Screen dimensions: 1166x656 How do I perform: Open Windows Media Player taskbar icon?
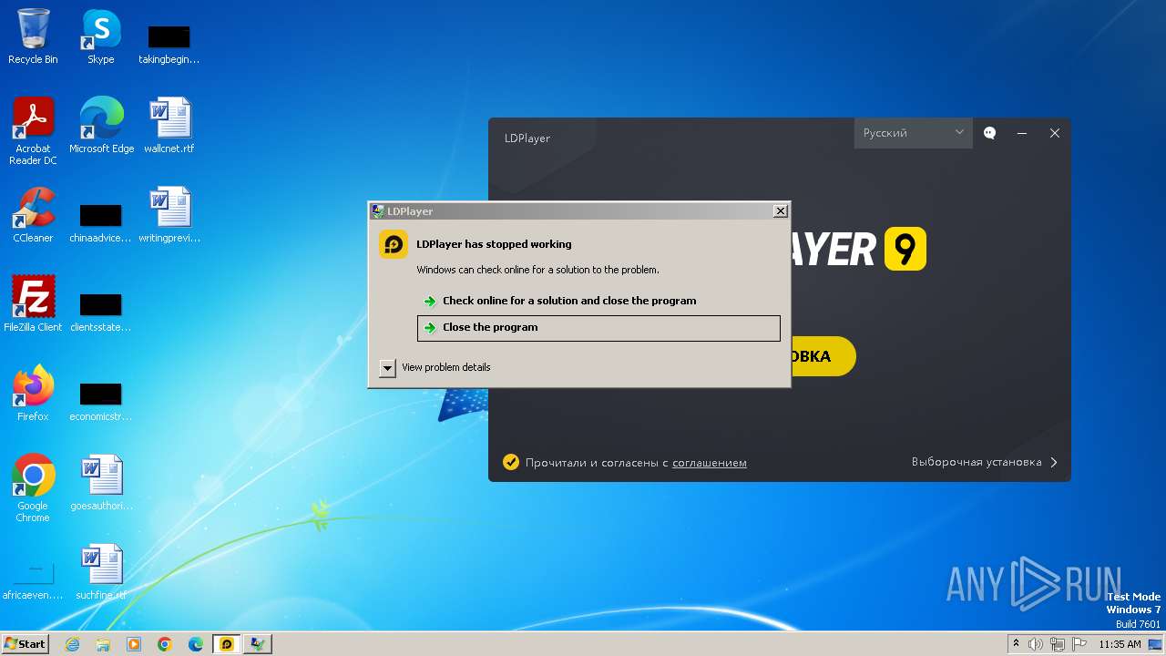(x=134, y=644)
